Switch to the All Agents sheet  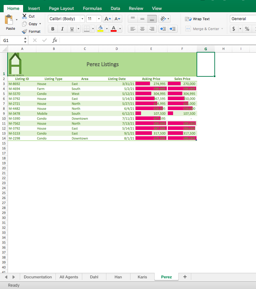pyautogui.click(x=69, y=277)
